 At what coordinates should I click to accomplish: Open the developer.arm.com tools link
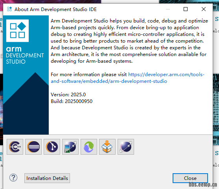[127, 78]
